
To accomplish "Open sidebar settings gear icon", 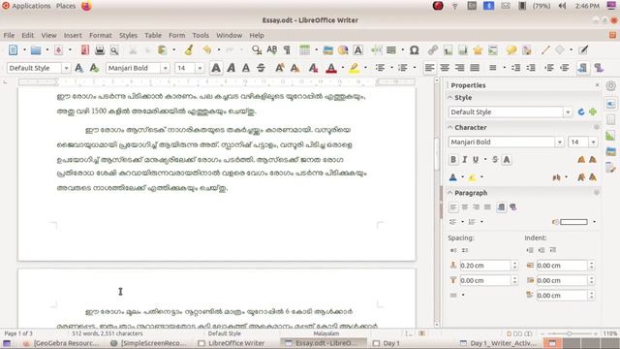I will pos(610,86).
